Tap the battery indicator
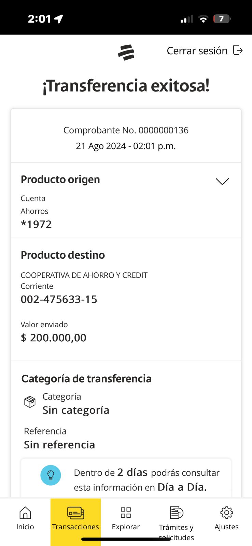Screen dimensions: 252x546 (x=222, y=19)
